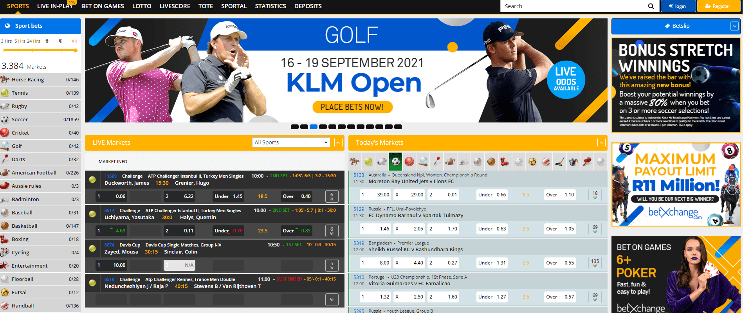Expand markets for Nedunchezhiyan doubles match
Screen dimensions: 743x313
332,300
